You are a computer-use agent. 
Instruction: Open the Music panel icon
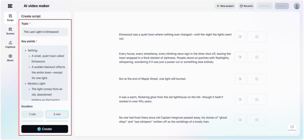(x=10, y=58)
